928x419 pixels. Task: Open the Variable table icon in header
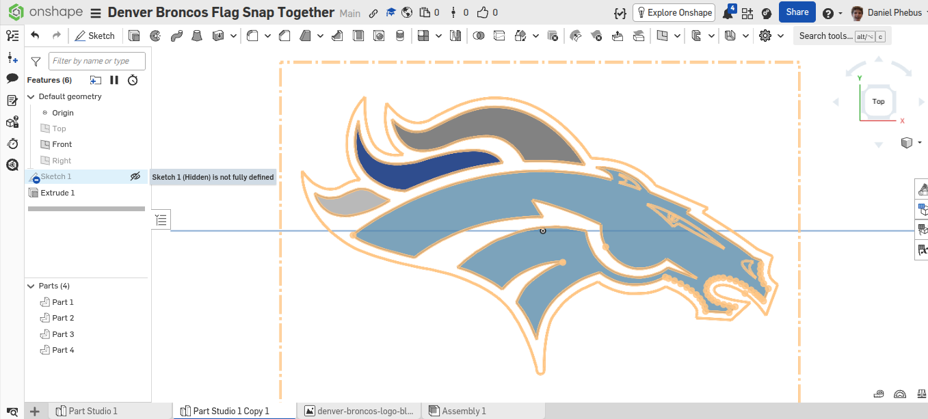coord(620,13)
